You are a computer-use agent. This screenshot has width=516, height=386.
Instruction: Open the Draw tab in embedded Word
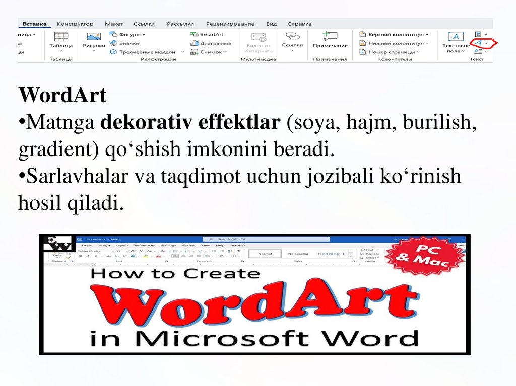pyautogui.click(x=87, y=245)
